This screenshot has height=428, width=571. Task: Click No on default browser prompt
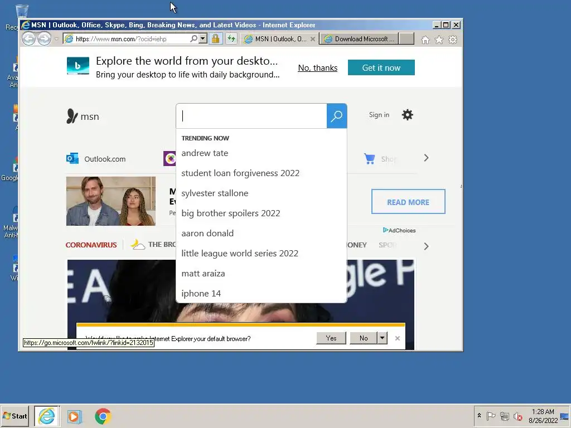[364, 338]
